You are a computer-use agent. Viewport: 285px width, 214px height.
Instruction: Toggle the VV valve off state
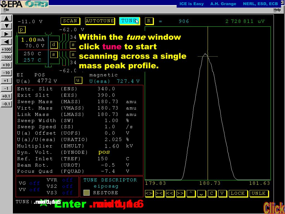(x=35, y=189)
